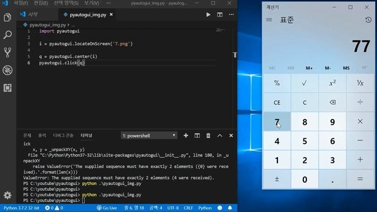
Task: Click the multiply key in calculator
Action: click(x=360, y=122)
